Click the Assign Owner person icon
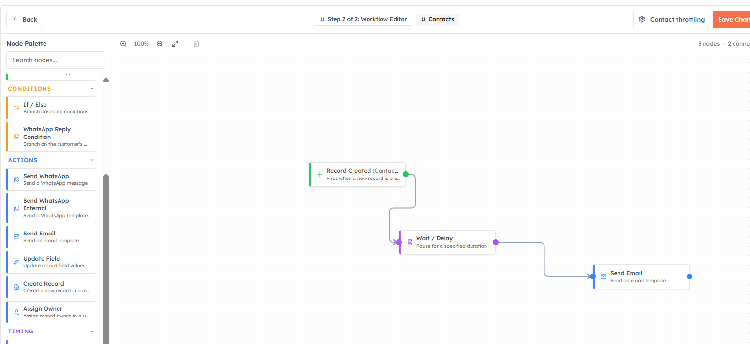The image size is (750, 344). coord(16,312)
